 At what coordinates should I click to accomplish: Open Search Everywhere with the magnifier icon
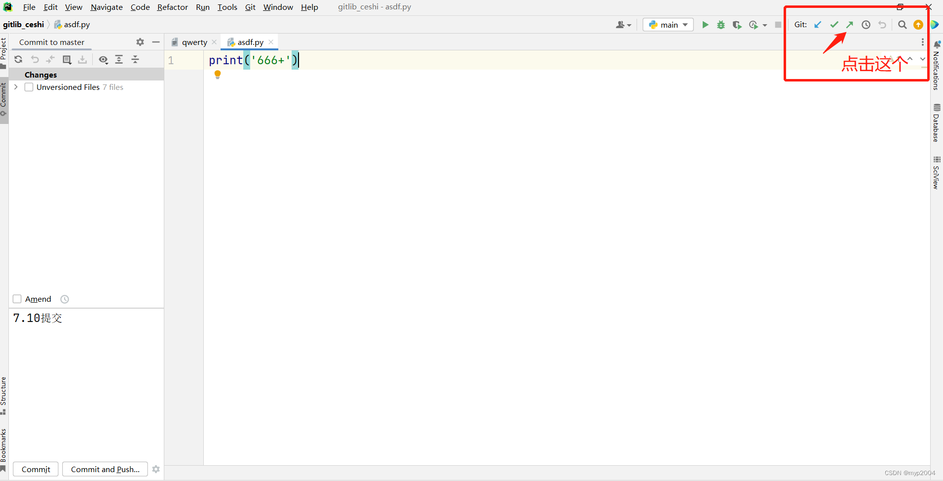point(902,24)
